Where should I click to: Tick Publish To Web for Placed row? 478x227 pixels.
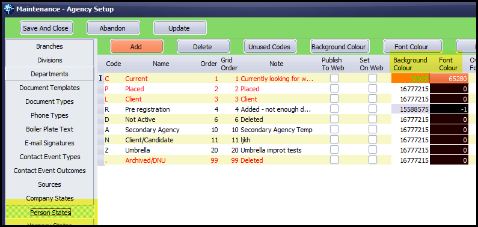pyautogui.click(x=334, y=88)
